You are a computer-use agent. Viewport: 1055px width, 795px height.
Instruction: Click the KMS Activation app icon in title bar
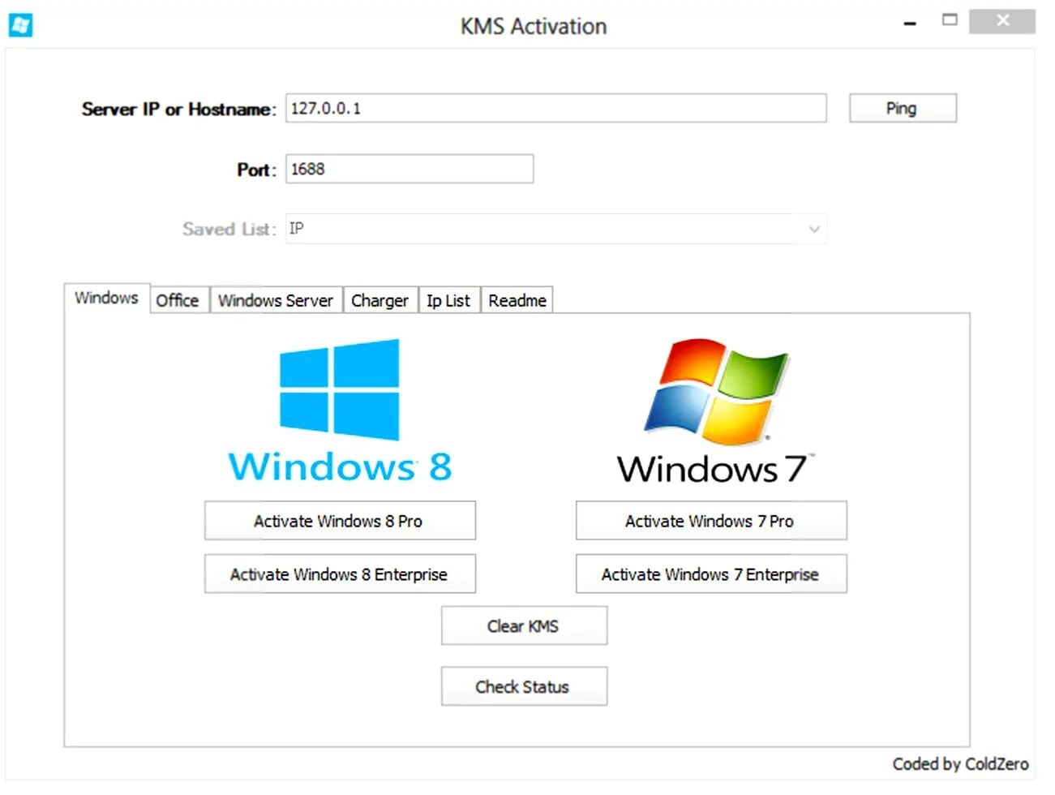pyautogui.click(x=21, y=25)
